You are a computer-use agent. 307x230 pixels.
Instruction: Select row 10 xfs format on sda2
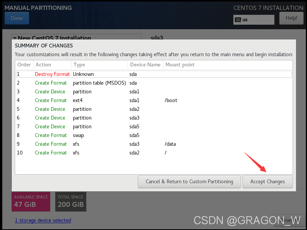154,153
